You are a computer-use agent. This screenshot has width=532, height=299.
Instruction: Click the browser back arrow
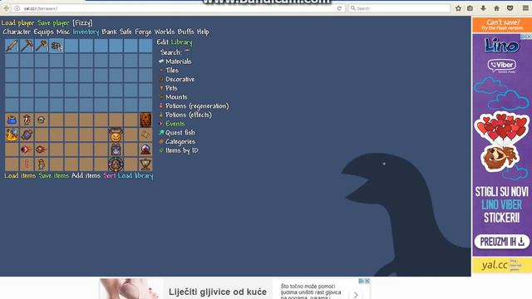coord(7,8)
